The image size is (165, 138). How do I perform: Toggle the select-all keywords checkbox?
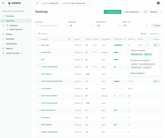(x=39, y=39)
